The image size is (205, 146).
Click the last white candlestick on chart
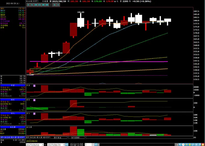168,20
